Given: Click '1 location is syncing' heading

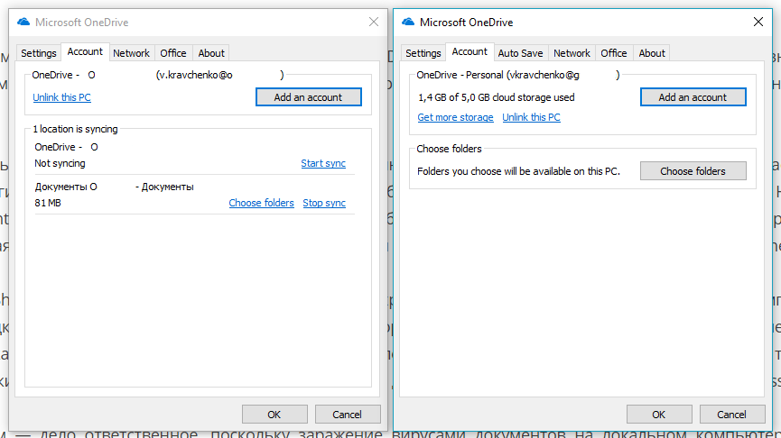Looking at the screenshot, I should [x=75, y=129].
